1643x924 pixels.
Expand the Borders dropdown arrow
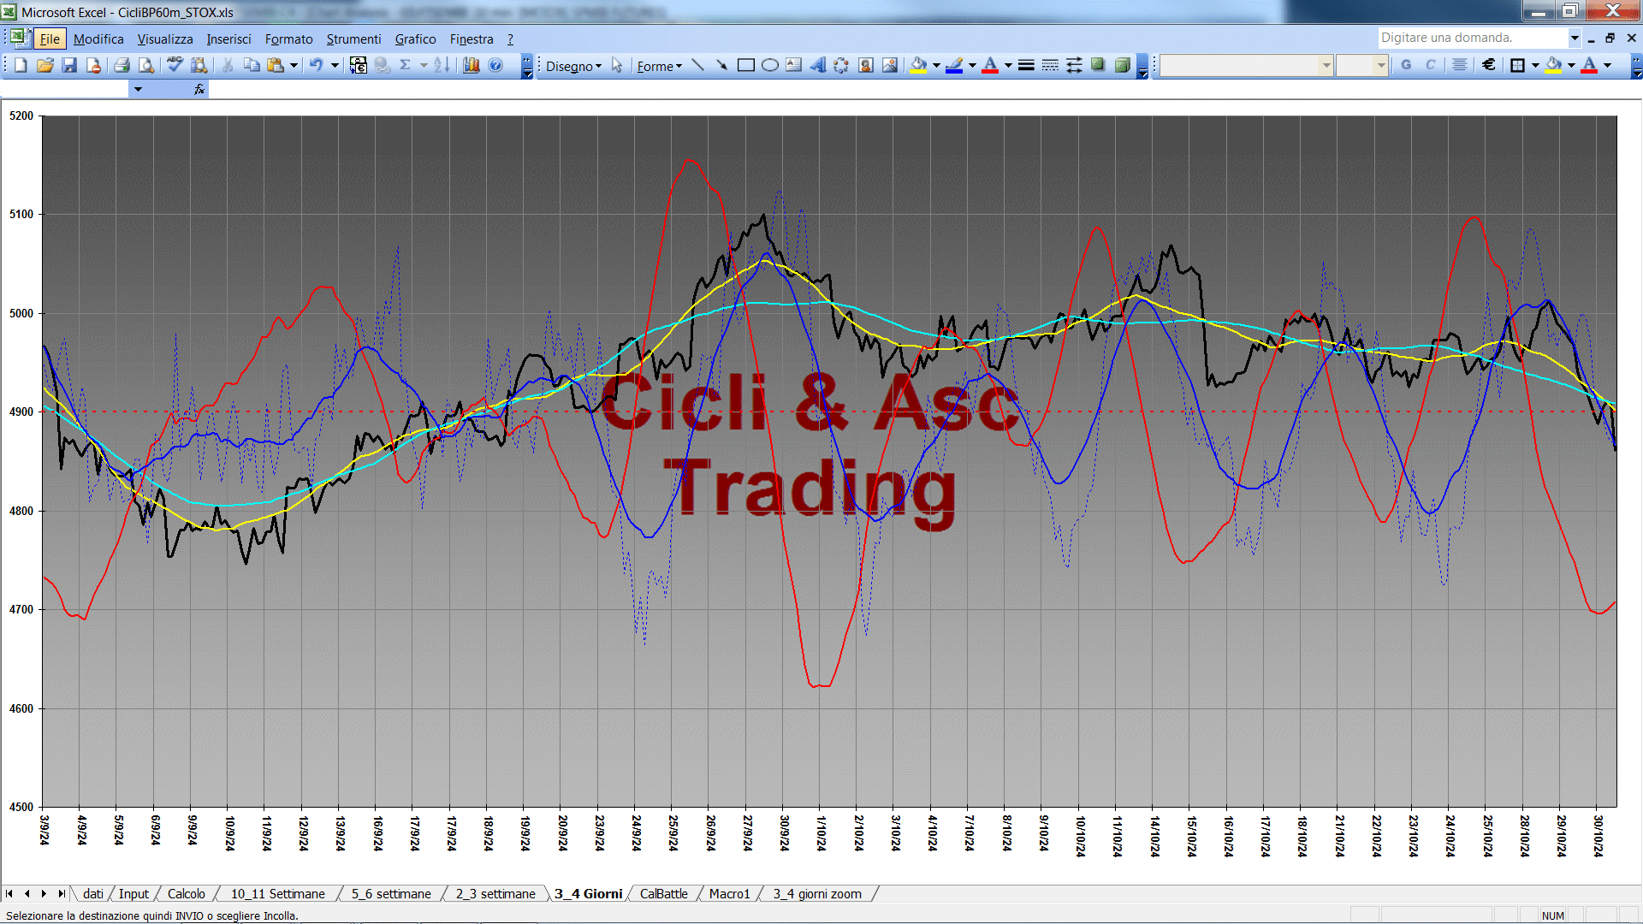1535,65
